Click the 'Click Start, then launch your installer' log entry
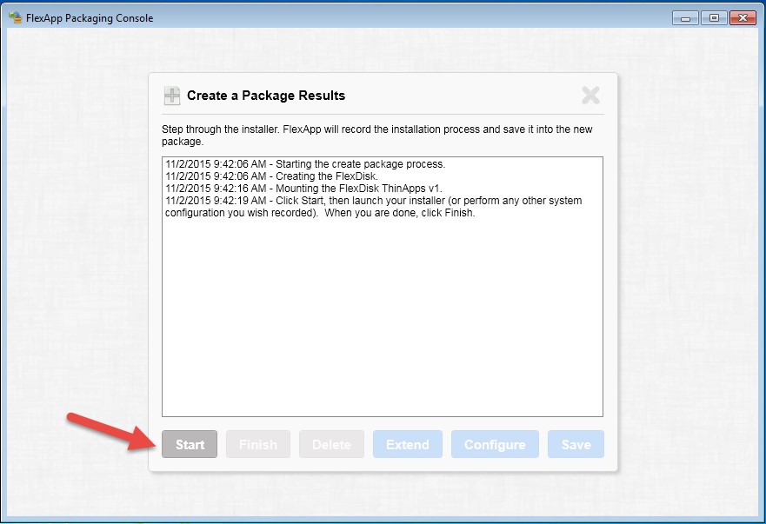 click(x=373, y=207)
